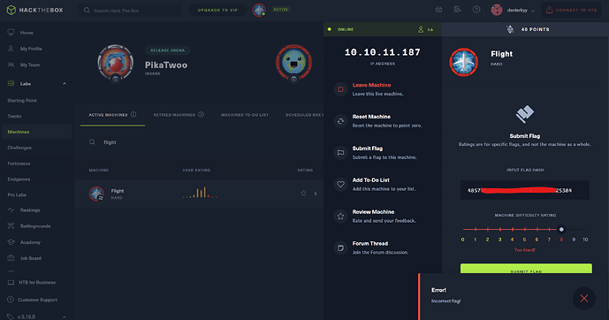Open Battlegrounds in sidebar
The width and height of the screenshot is (609, 320).
point(35,226)
